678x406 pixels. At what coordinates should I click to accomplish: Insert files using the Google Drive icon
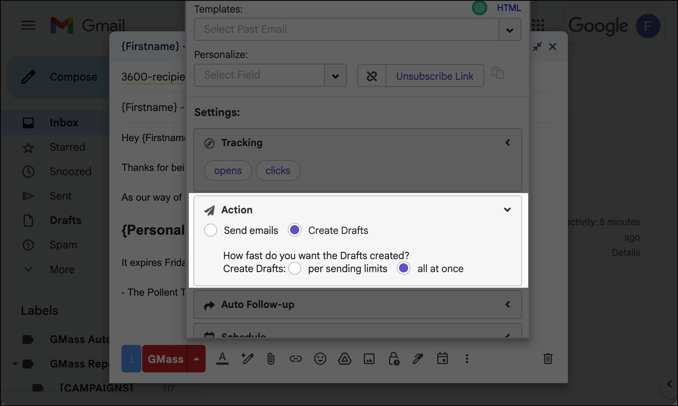coord(344,359)
